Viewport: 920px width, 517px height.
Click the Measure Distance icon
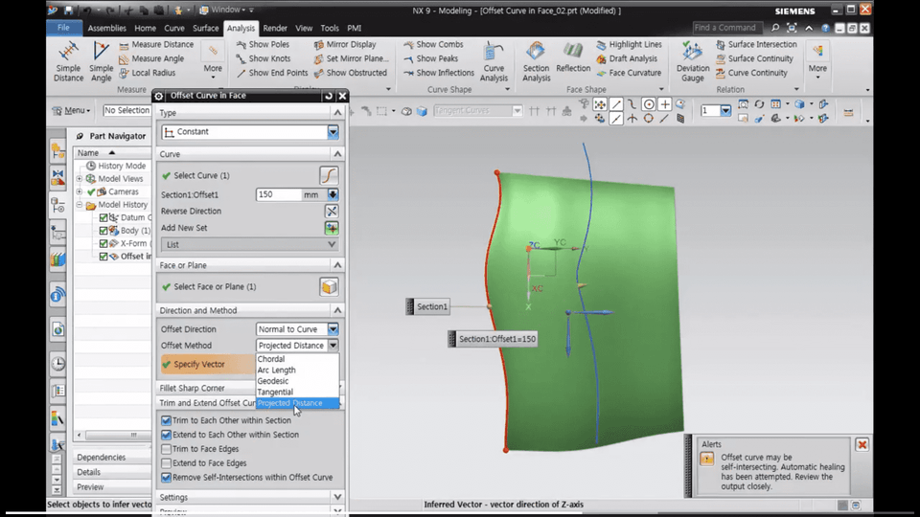(x=124, y=45)
